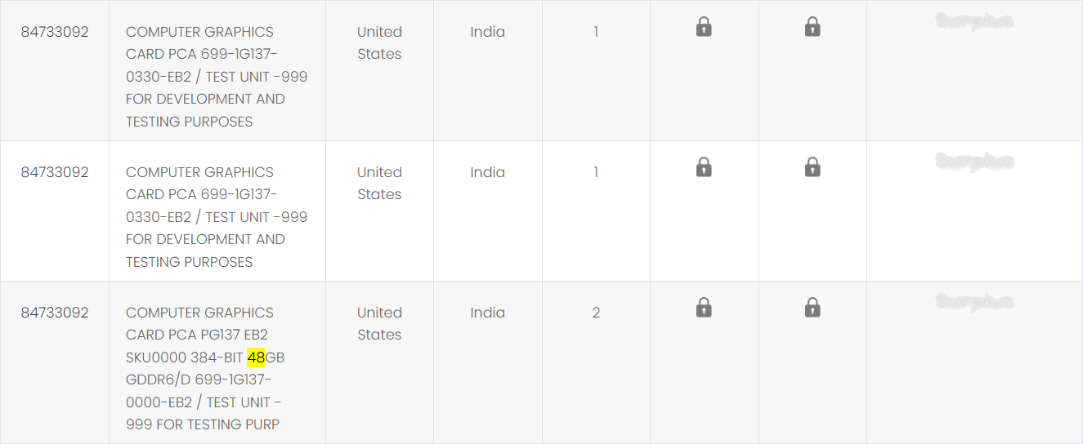Click the first lock icon in the middle row
The width and height of the screenshot is (1083, 444).
tap(704, 168)
